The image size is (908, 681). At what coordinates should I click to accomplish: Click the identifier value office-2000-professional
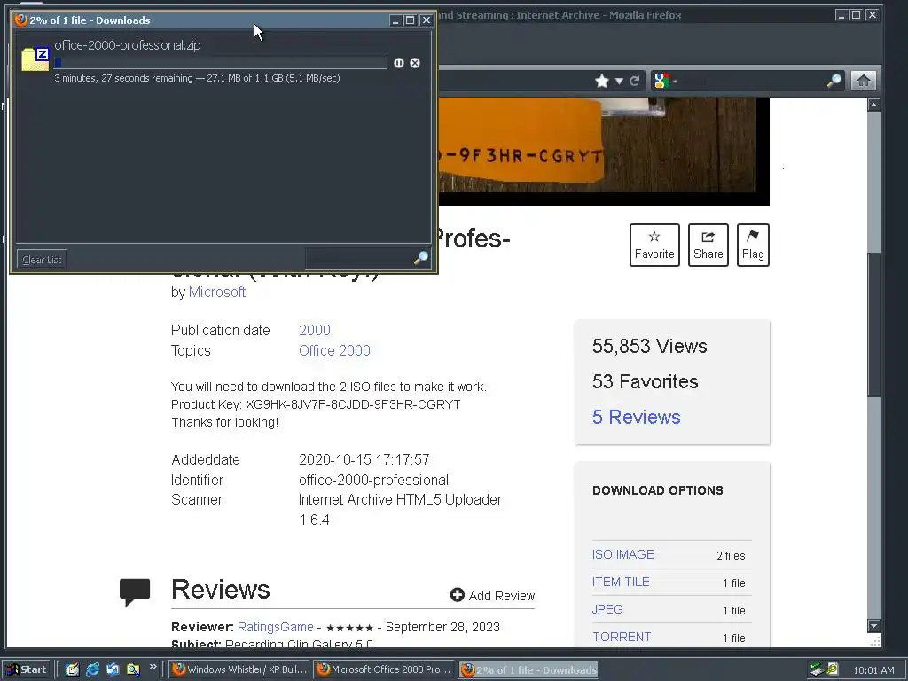click(373, 480)
